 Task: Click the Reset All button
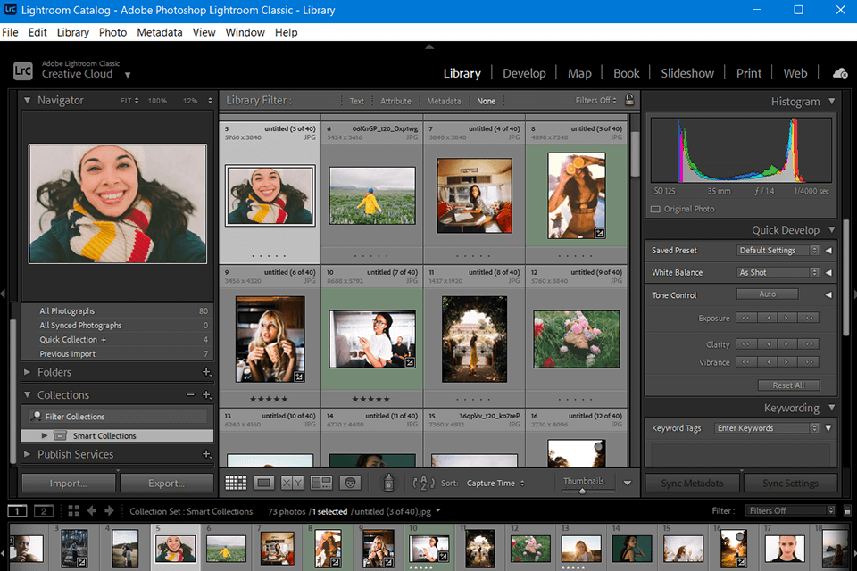[x=788, y=385]
